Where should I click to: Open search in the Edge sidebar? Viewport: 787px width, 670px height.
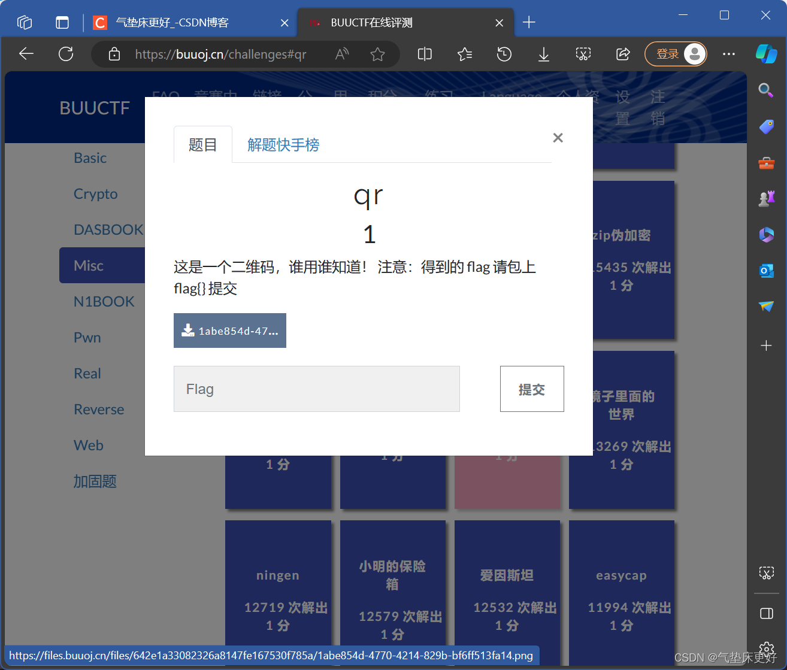point(767,90)
